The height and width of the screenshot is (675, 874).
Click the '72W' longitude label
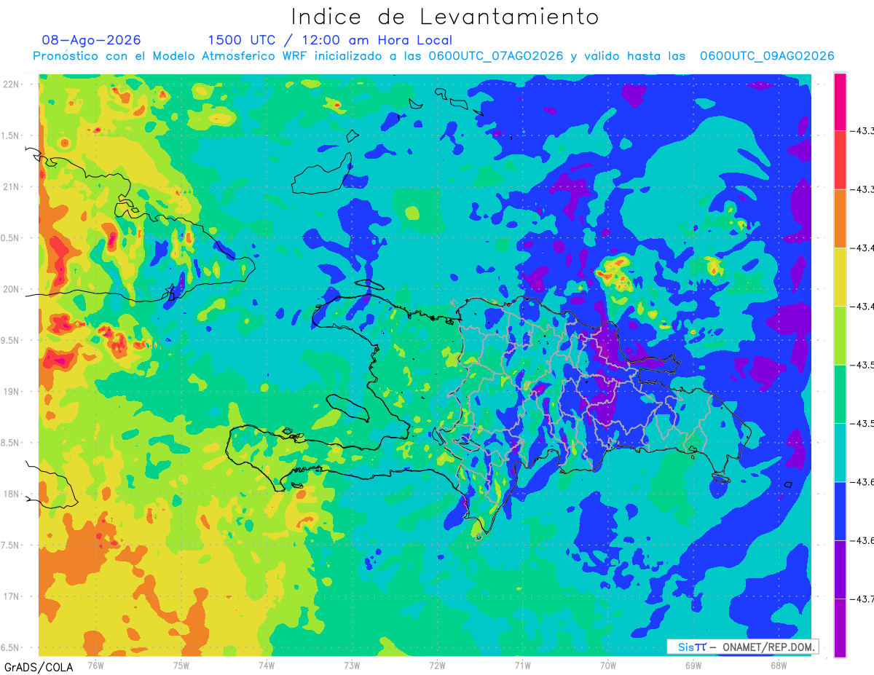click(437, 665)
